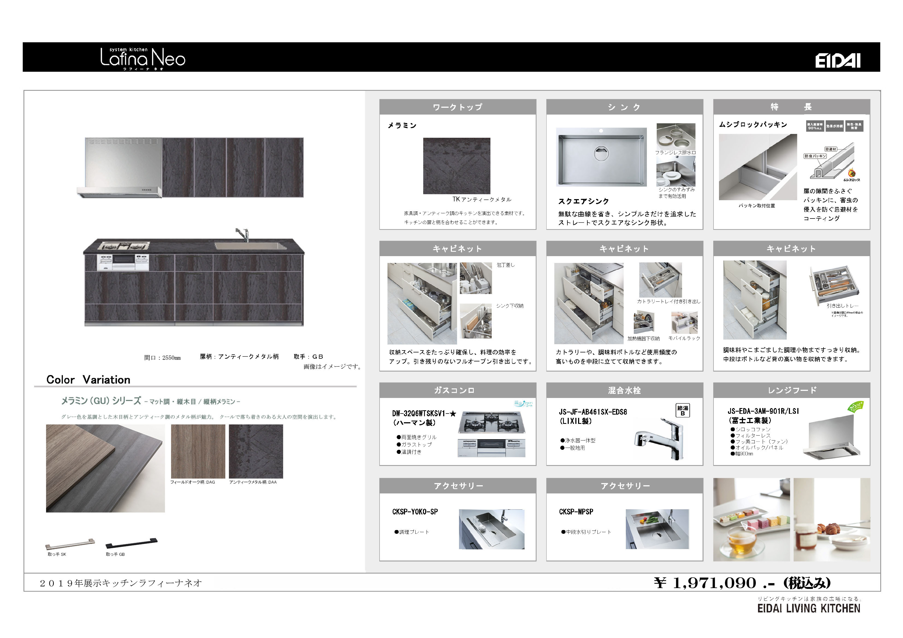Click the ワークトップ section header
Viewport: 903px width, 638px height.
(458, 107)
